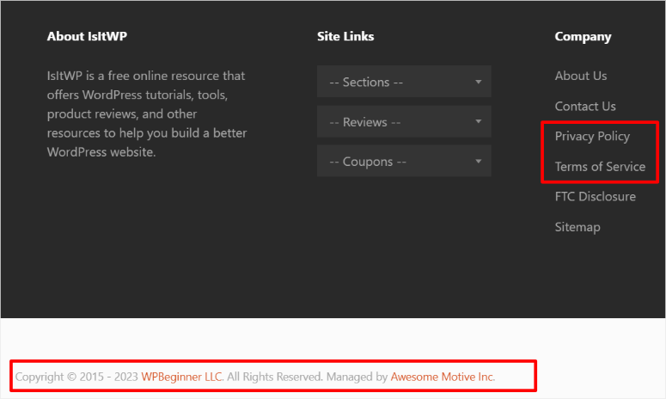Open the Sections dropdown
The width and height of the screenshot is (666, 399).
(x=404, y=82)
